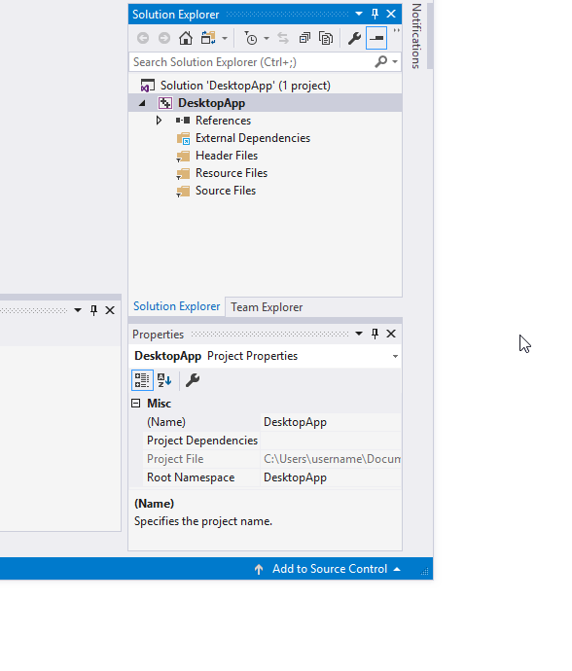
Task: Click the Project File path value
Action: coord(332,459)
